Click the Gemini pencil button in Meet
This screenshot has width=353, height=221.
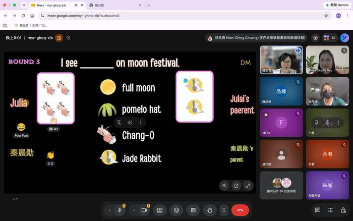(x=344, y=38)
